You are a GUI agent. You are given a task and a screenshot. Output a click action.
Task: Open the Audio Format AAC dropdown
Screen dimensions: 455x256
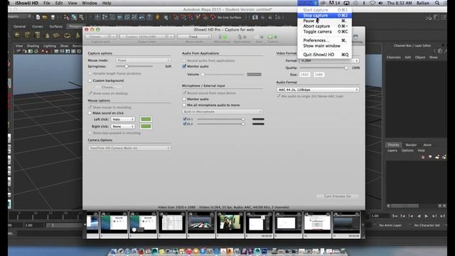pyautogui.click(x=318, y=90)
